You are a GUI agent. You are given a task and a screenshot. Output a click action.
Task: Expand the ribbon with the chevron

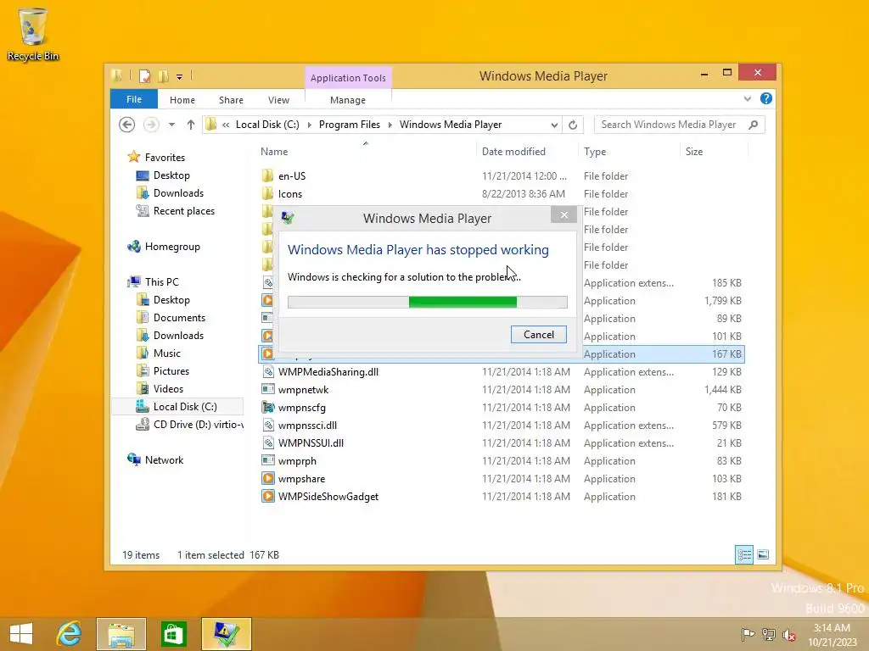748,98
